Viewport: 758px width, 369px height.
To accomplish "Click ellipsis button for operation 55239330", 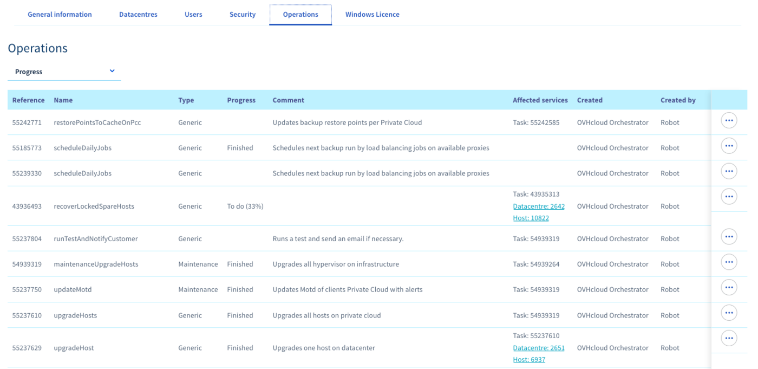I will (729, 171).
